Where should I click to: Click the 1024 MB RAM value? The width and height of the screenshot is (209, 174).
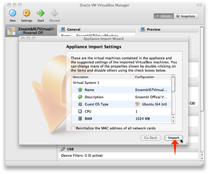(x=143, y=119)
